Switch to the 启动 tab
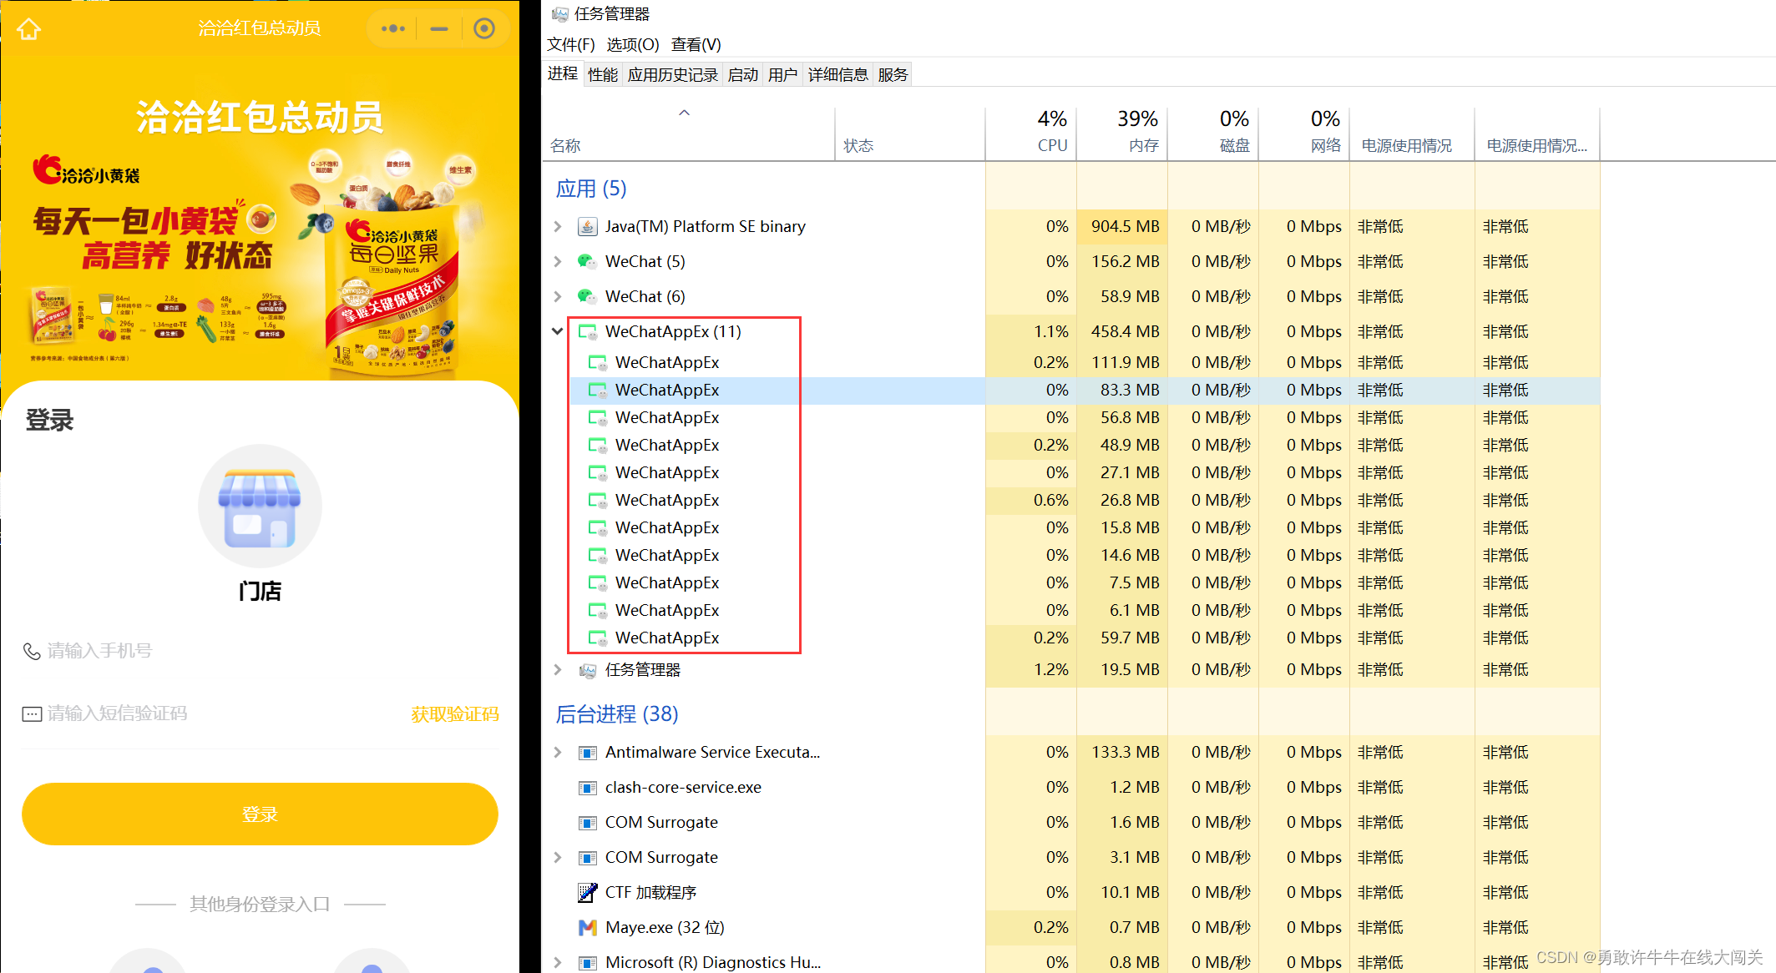 (x=743, y=75)
